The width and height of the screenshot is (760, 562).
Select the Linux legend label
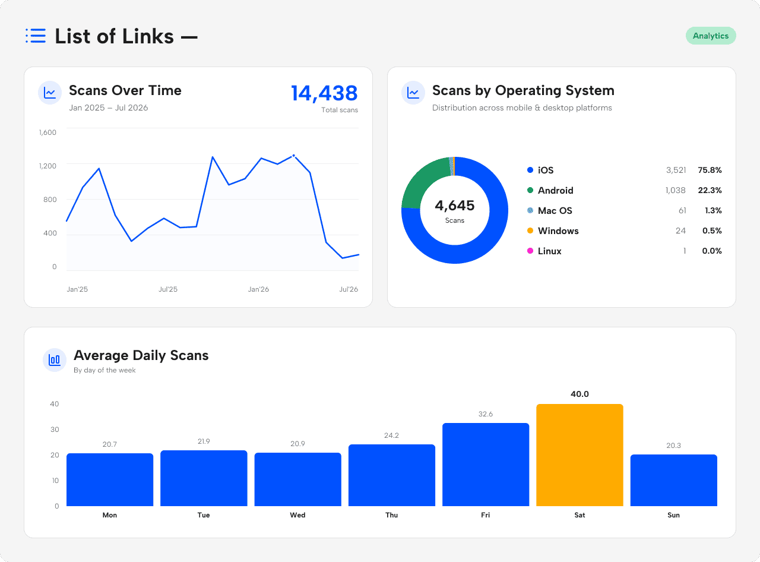550,251
